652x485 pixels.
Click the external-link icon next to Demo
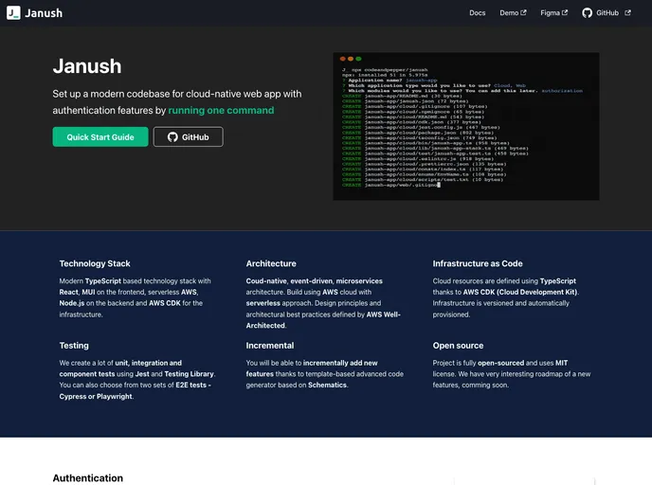click(523, 12)
